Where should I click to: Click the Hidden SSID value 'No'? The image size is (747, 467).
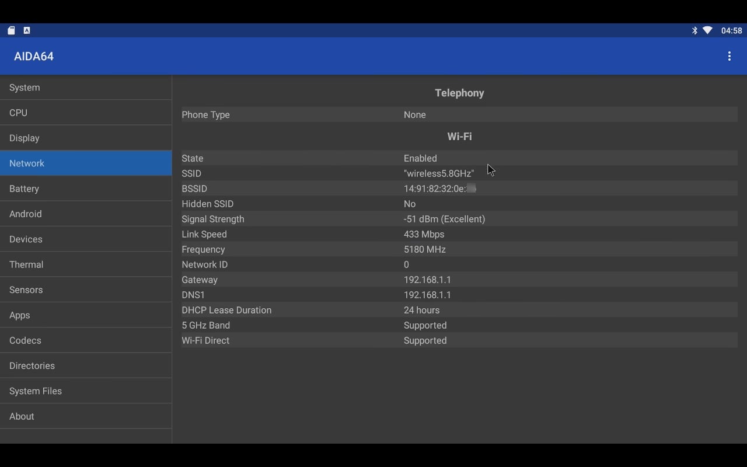410,204
